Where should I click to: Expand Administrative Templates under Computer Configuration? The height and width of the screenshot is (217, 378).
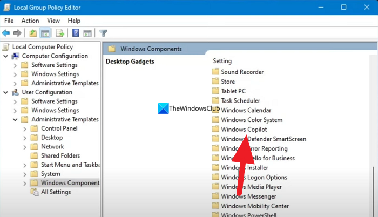(x=15, y=84)
